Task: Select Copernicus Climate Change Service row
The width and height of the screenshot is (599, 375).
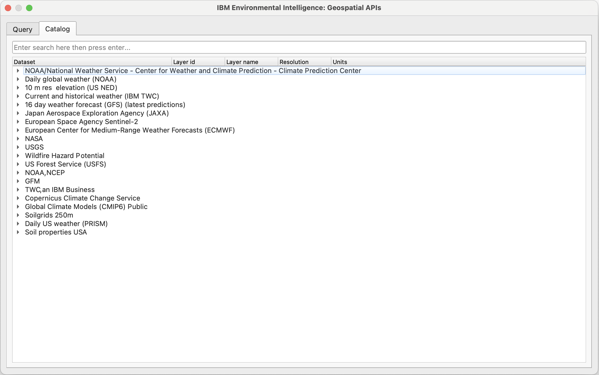Action: point(82,198)
